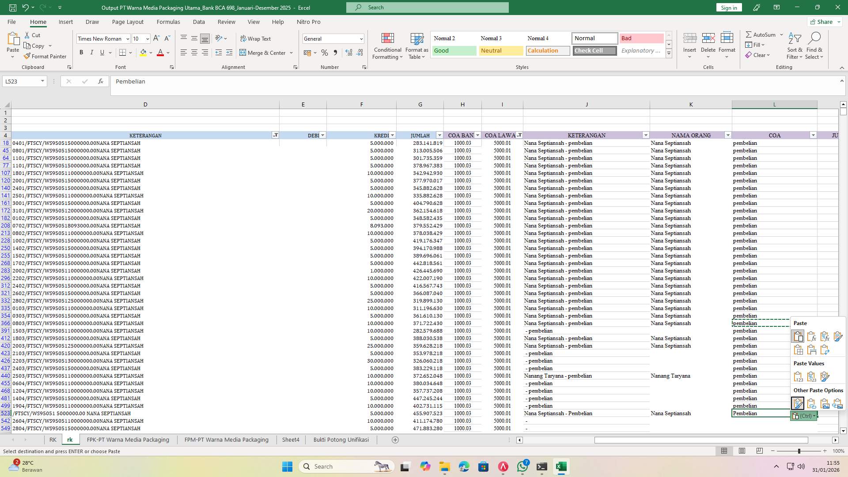Click the AutoSum button
Viewport: 848px width, 477px height.
click(761, 34)
